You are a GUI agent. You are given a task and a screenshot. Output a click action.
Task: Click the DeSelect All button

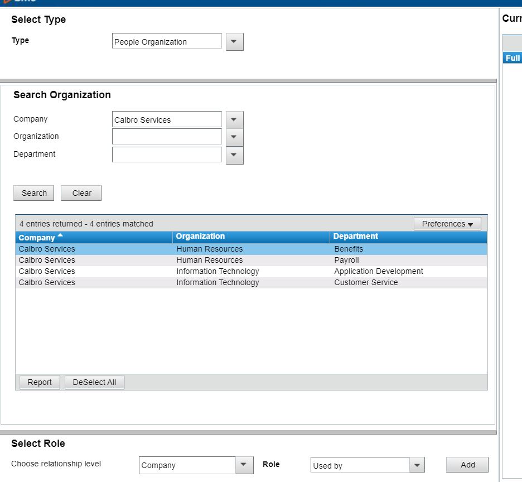pyautogui.click(x=94, y=382)
